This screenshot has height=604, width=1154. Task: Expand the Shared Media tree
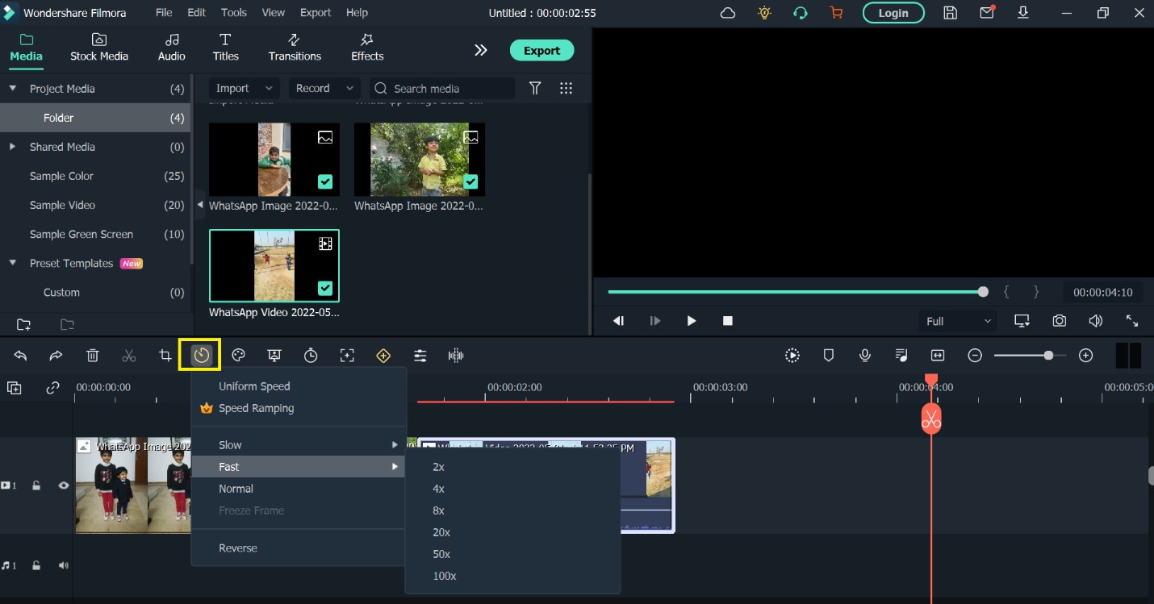[12, 147]
